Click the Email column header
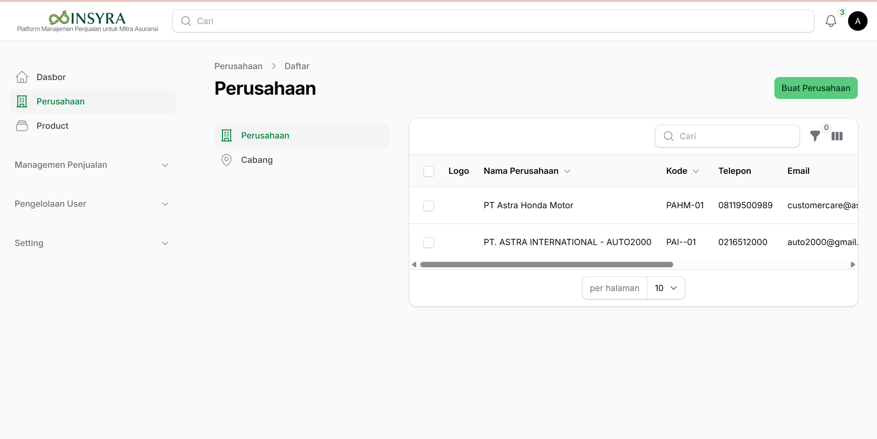 point(798,171)
